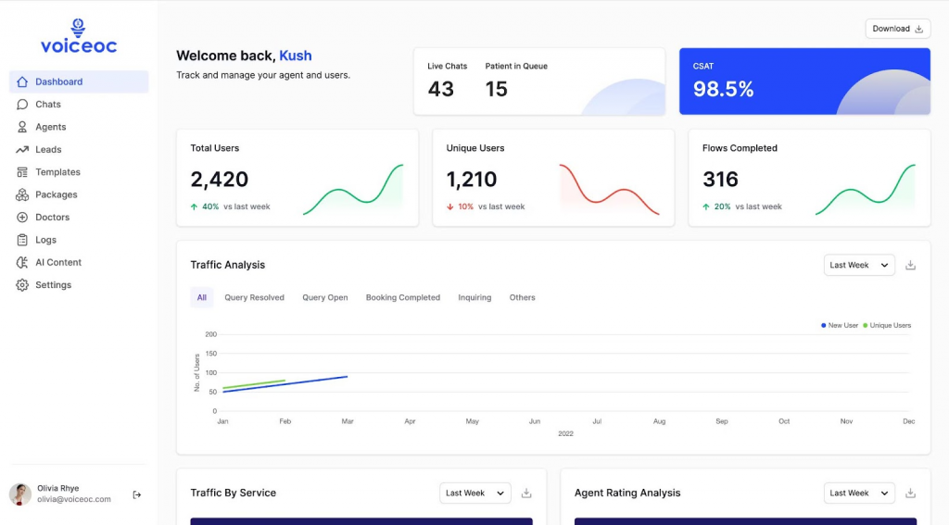
Task: Click the blue CSAT 98.5% card
Action: coord(804,81)
